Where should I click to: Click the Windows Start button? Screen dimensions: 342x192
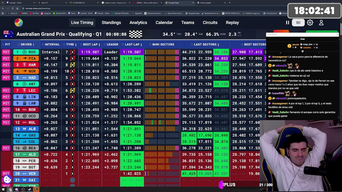click(4, 190)
